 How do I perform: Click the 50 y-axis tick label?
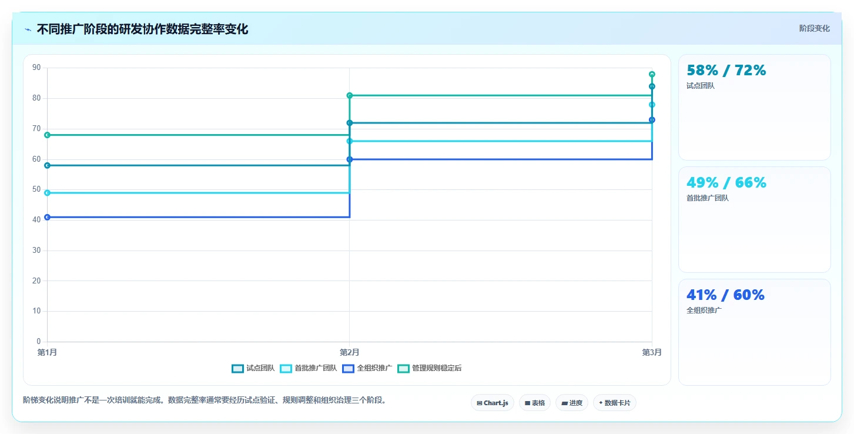(36, 189)
